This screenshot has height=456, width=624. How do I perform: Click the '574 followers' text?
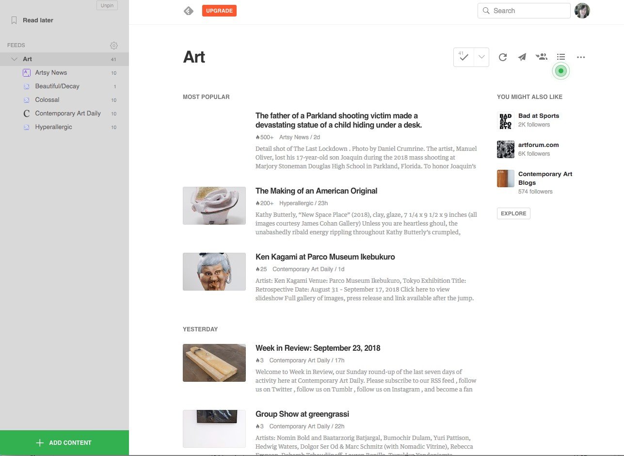tap(535, 192)
